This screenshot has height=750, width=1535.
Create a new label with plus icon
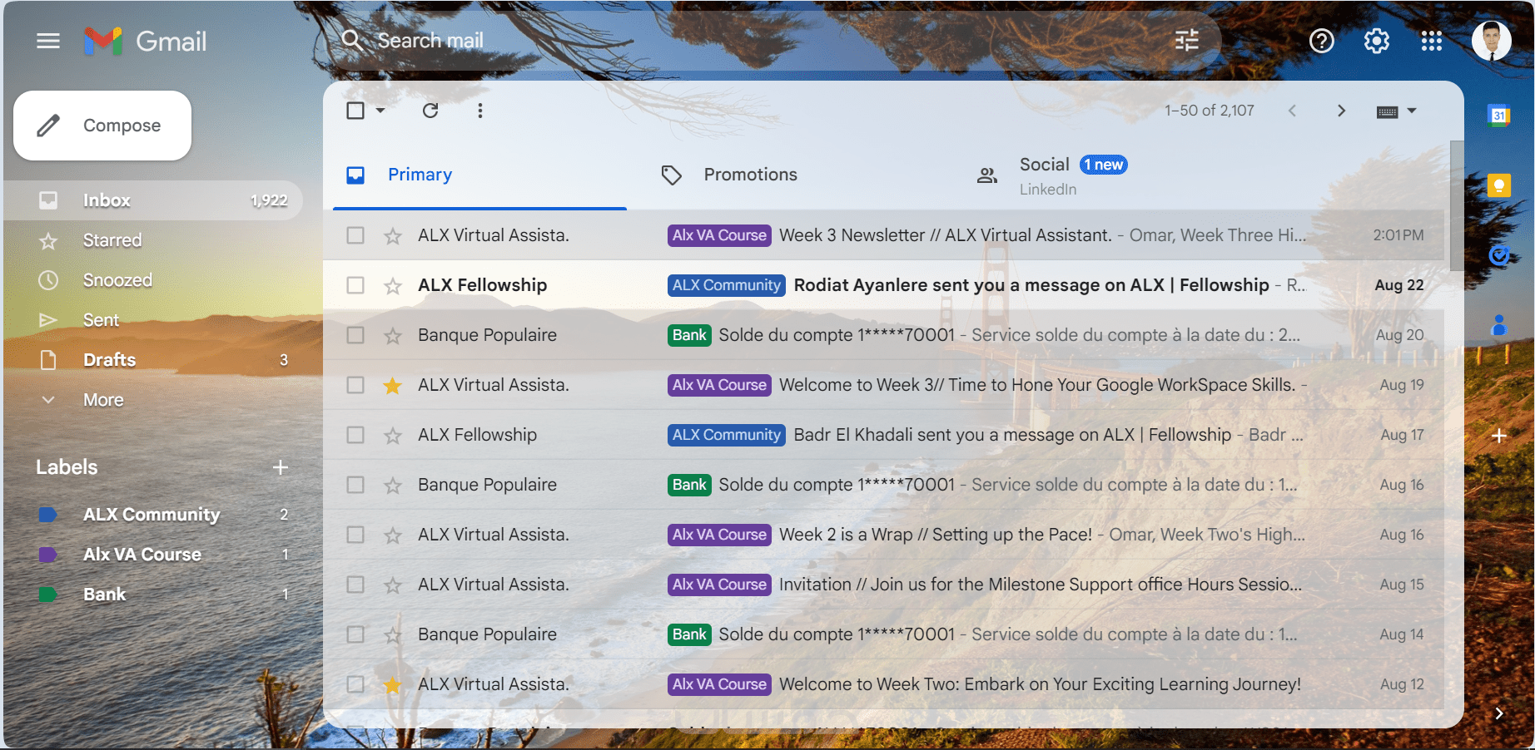point(281,467)
